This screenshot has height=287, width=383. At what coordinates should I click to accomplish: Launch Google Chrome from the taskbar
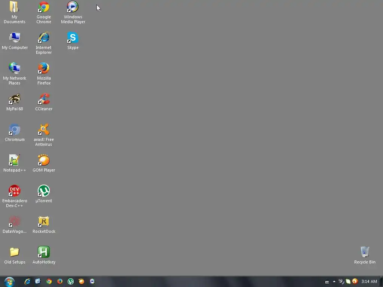49,281
